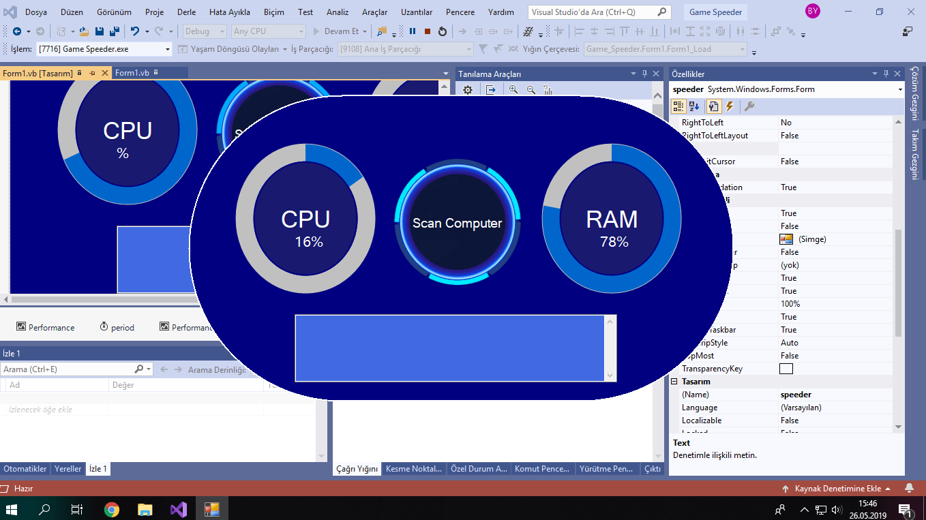Click the Scan Computer button

pos(457,223)
